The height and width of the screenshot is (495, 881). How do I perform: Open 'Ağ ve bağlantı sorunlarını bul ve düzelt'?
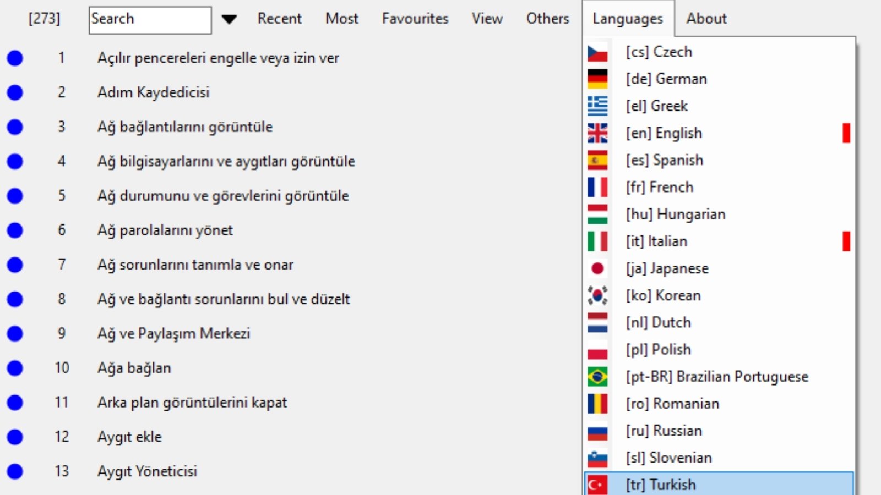click(224, 299)
